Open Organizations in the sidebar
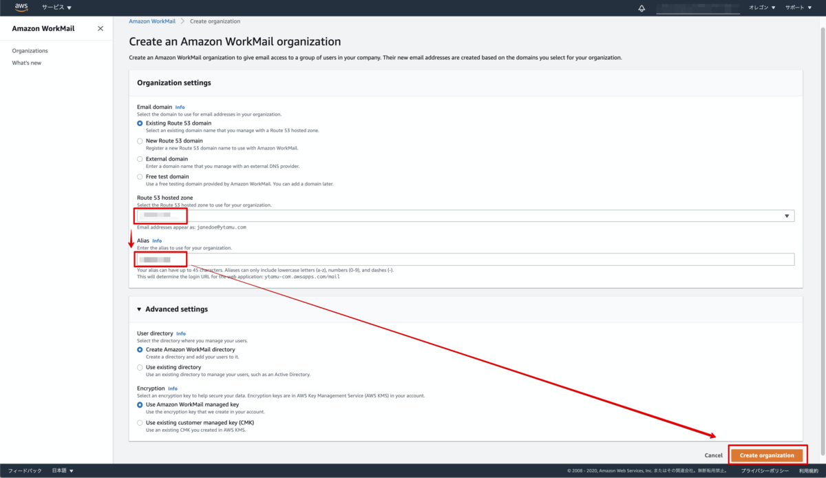Screen dimensions: 826x478 coord(30,51)
